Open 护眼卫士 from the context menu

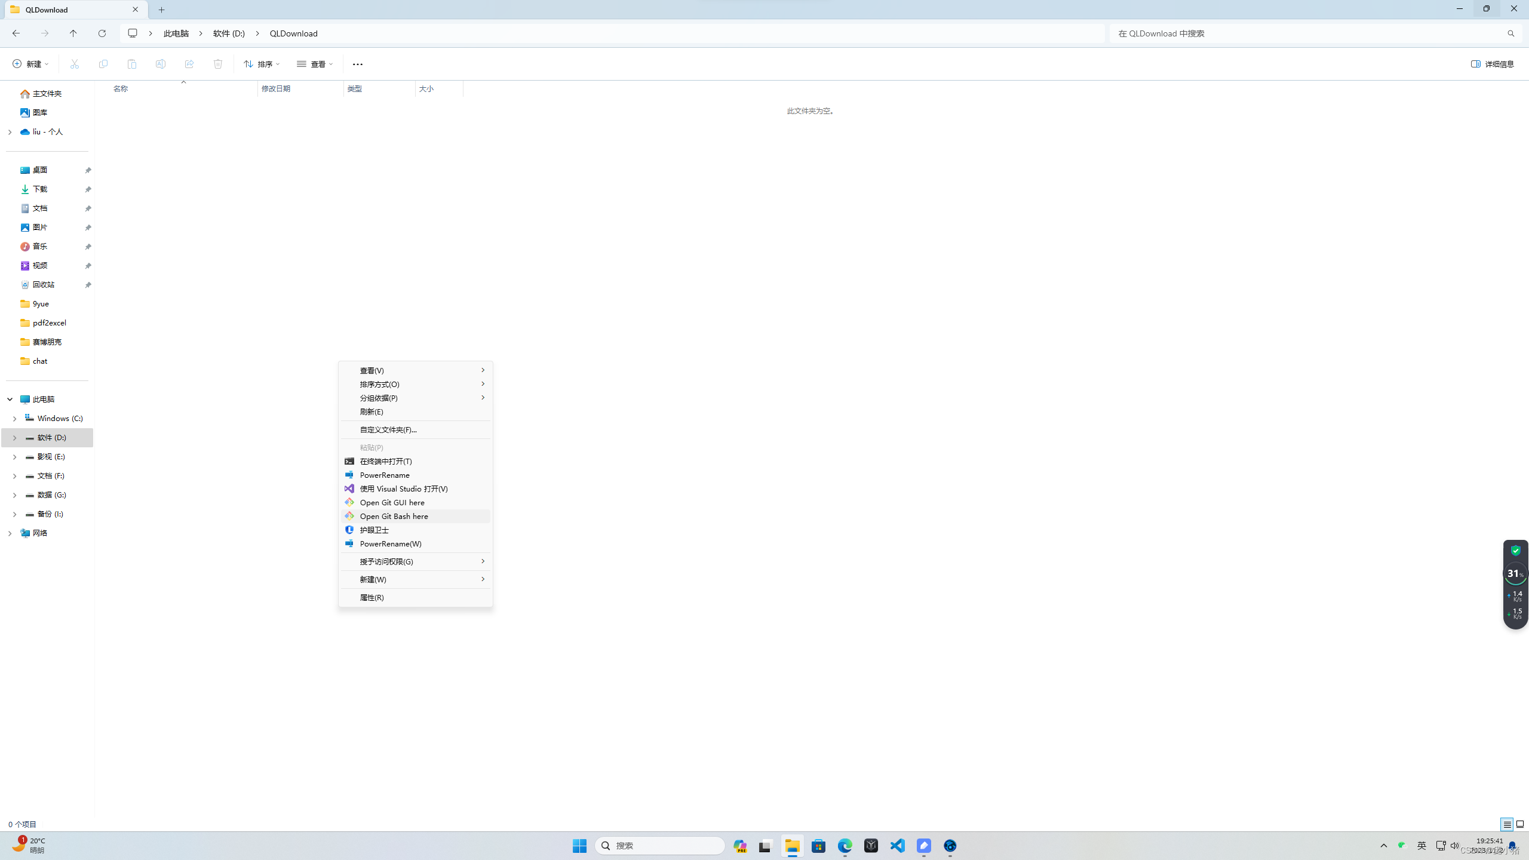[x=374, y=530]
